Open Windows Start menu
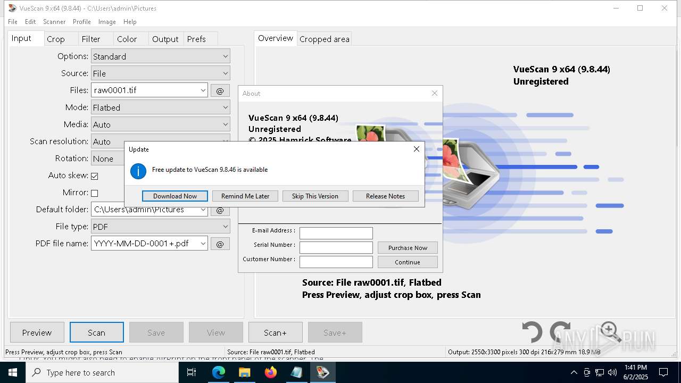Viewport: 681px width, 383px height. point(13,372)
